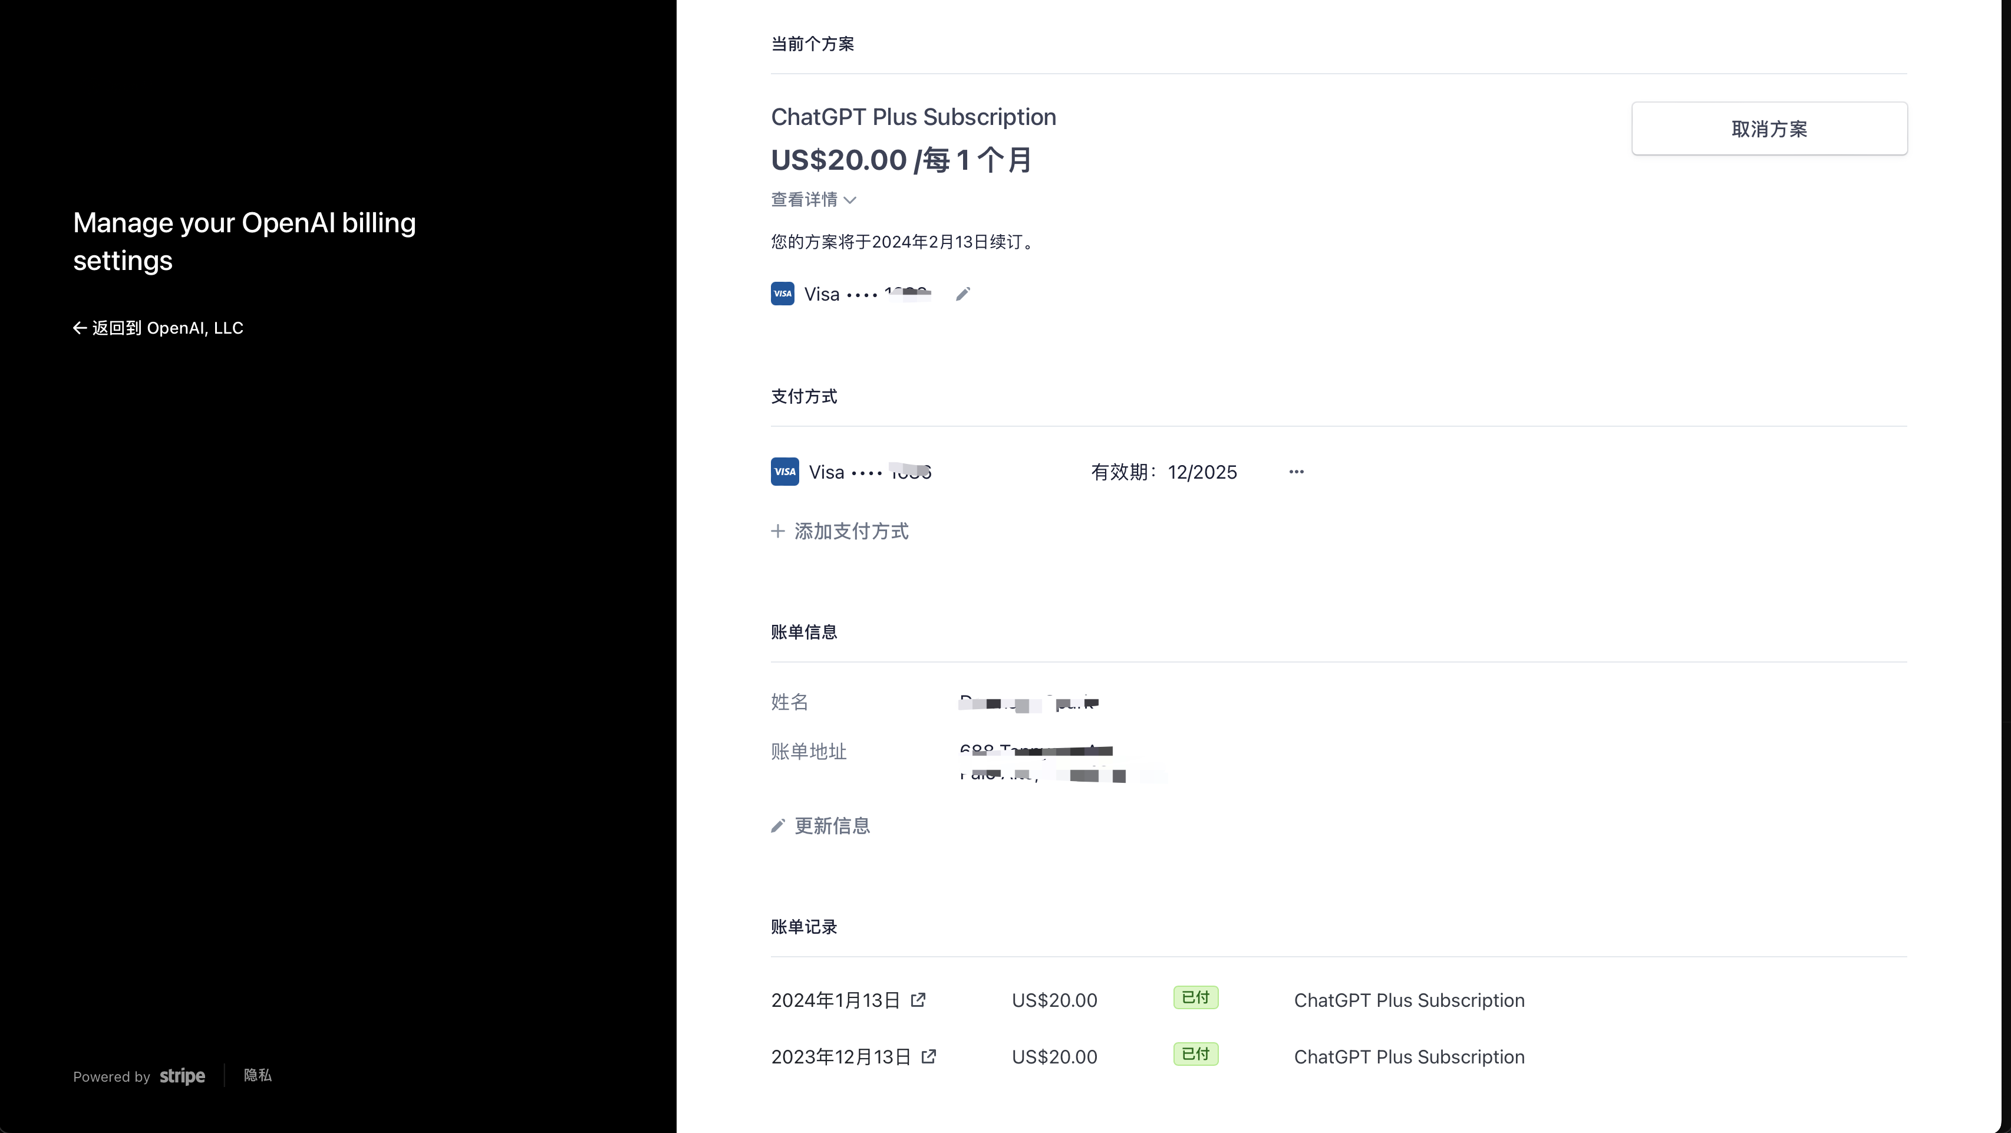Click the Stripe logo
This screenshot has height=1133, width=2011.
coord(182,1076)
